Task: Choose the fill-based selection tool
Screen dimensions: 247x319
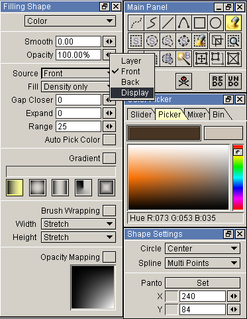Action: [199, 41]
